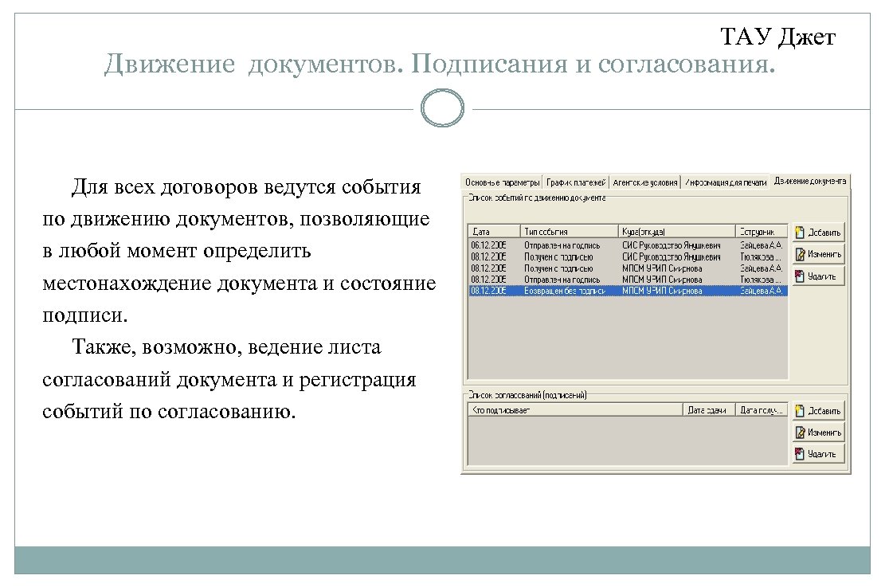Click the Тип события column header

tap(569, 232)
